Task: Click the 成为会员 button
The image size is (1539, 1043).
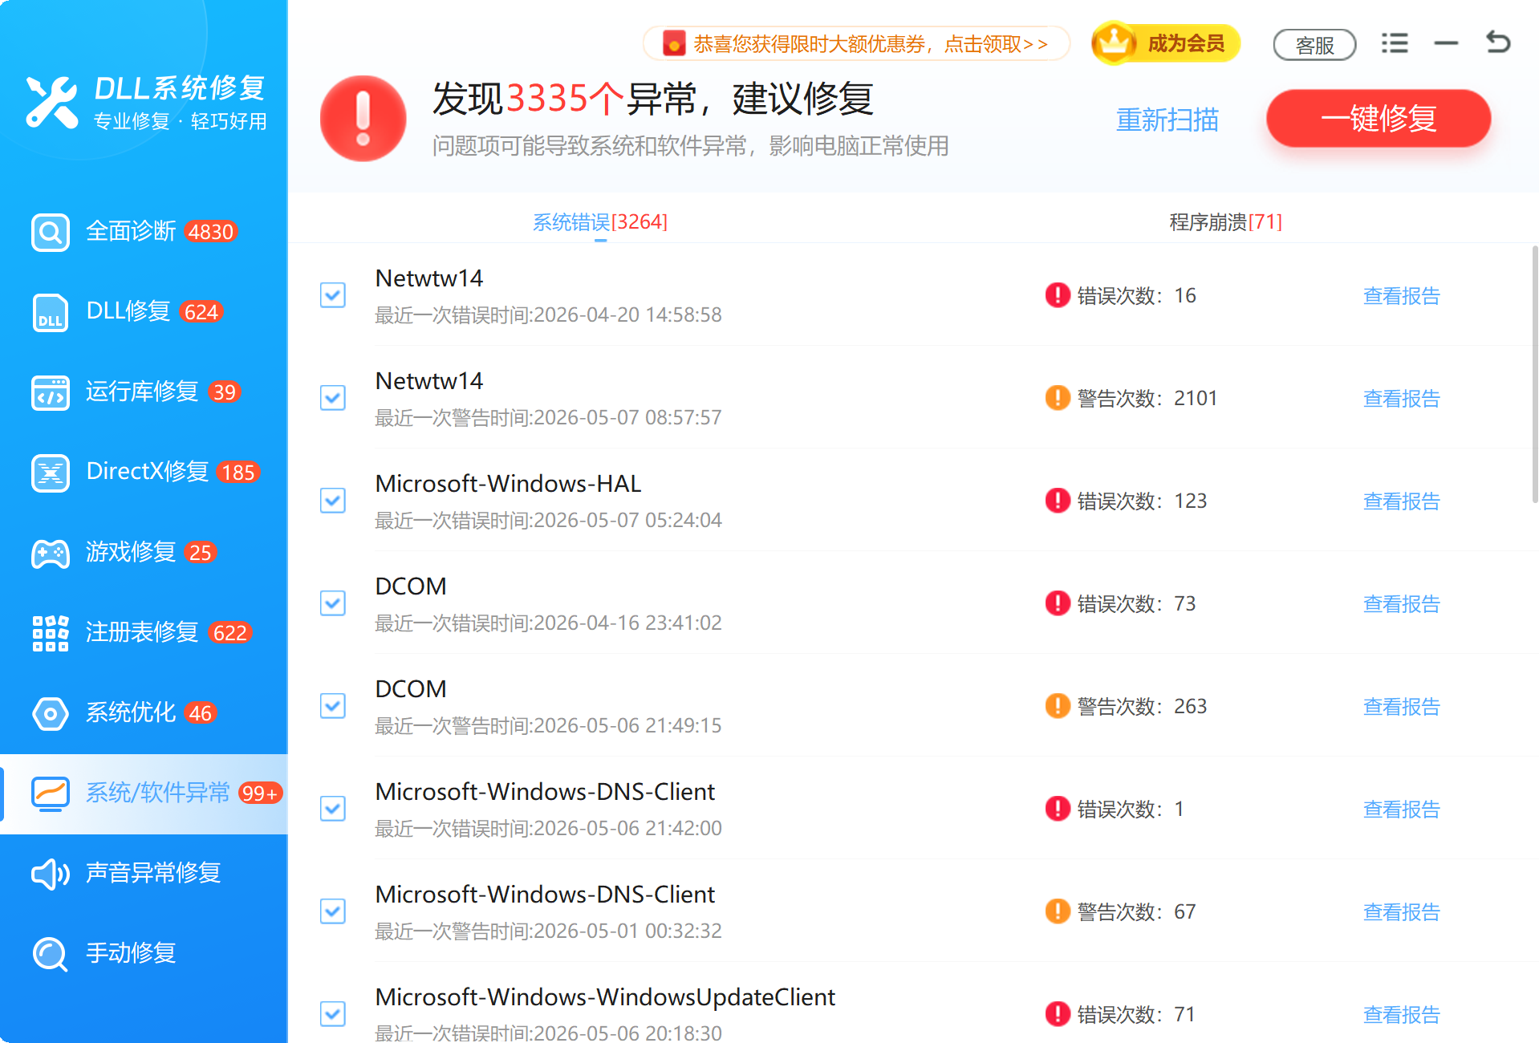Action: pos(1166,43)
